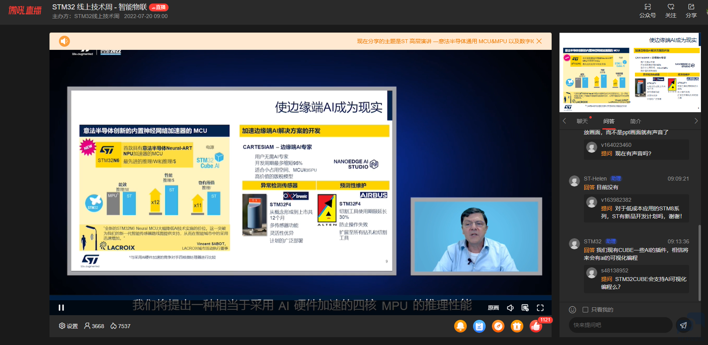The width and height of the screenshot is (708, 345).
Task: Click the right arrow beside the tabs
Action: 696,121
